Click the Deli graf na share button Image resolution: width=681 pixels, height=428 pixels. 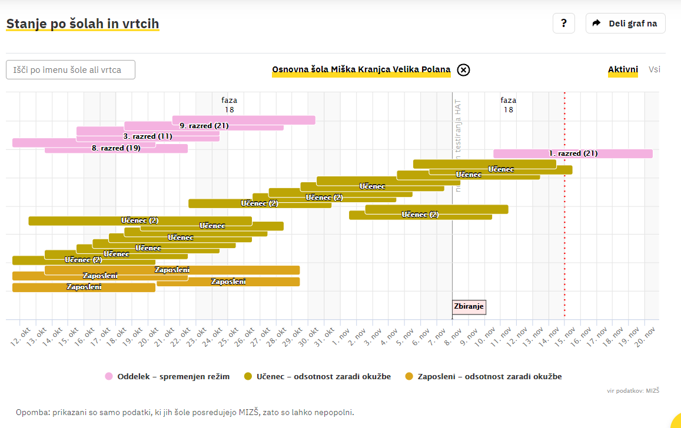click(625, 24)
